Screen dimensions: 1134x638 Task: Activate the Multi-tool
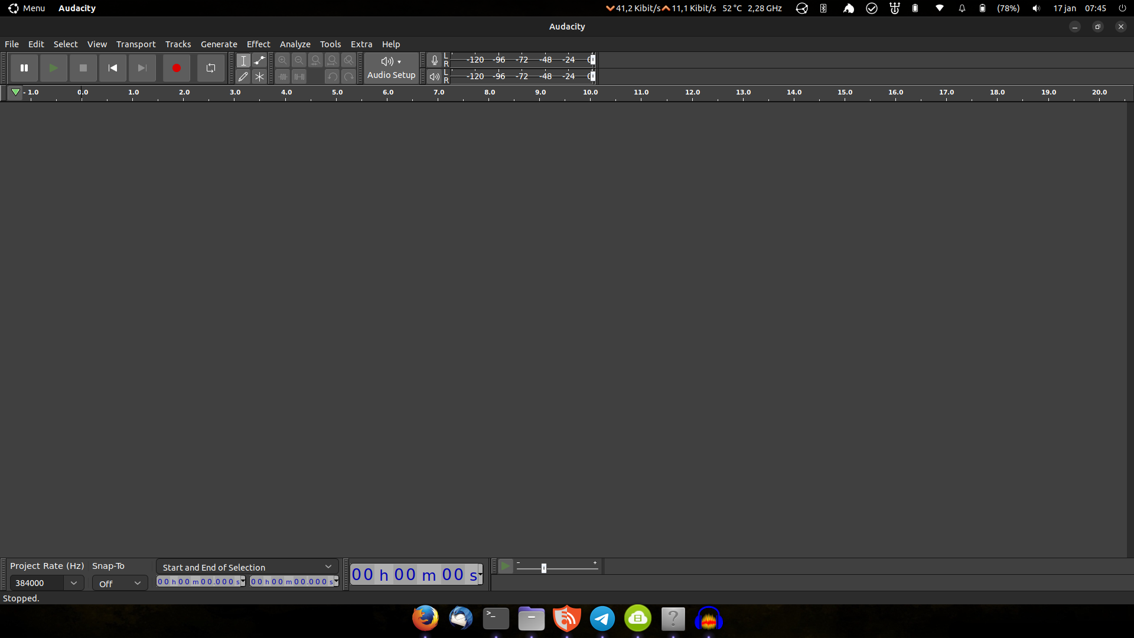pos(260,76)
